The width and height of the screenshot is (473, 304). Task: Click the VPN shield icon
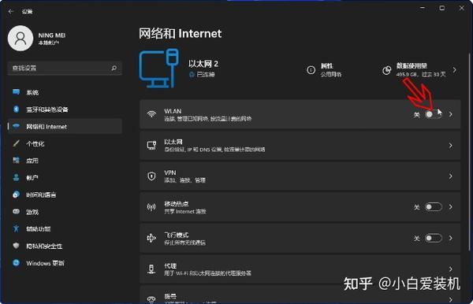(151, 176)
